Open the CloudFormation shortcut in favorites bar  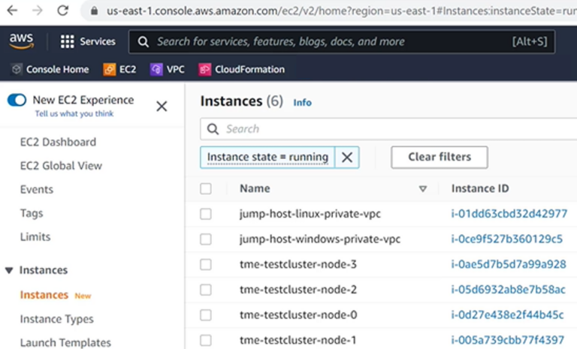click(x=242, y=69)
